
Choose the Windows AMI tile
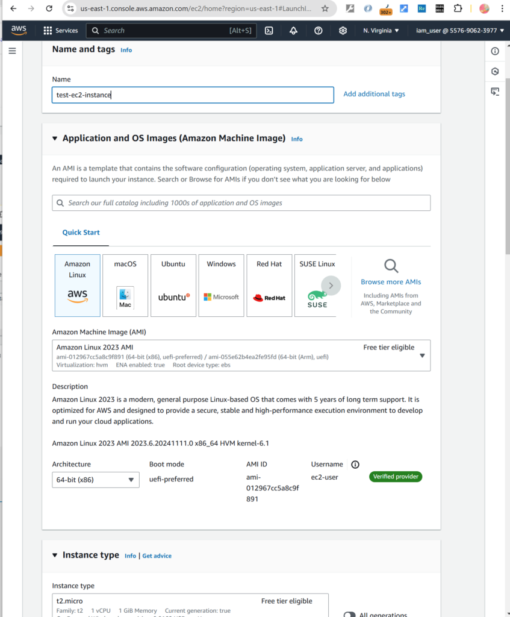pos(221,285)
